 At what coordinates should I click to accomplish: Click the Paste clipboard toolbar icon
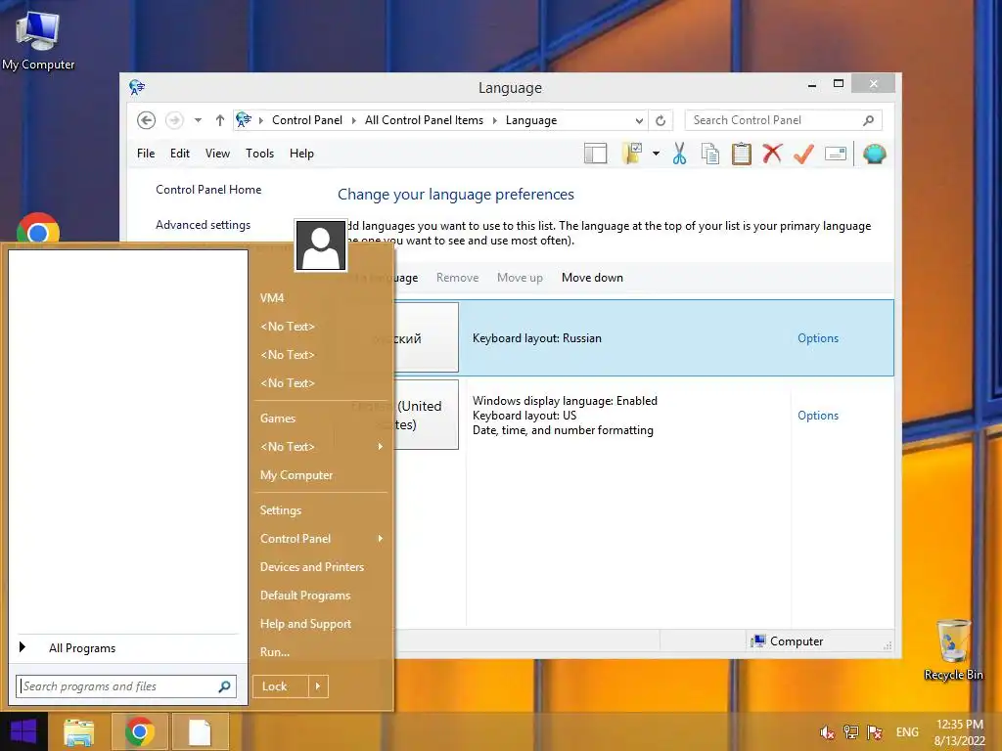[742, 154]
